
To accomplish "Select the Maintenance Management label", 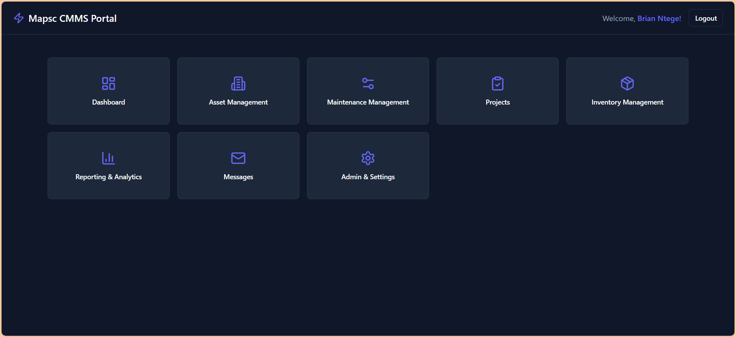I will coord(368,102).
